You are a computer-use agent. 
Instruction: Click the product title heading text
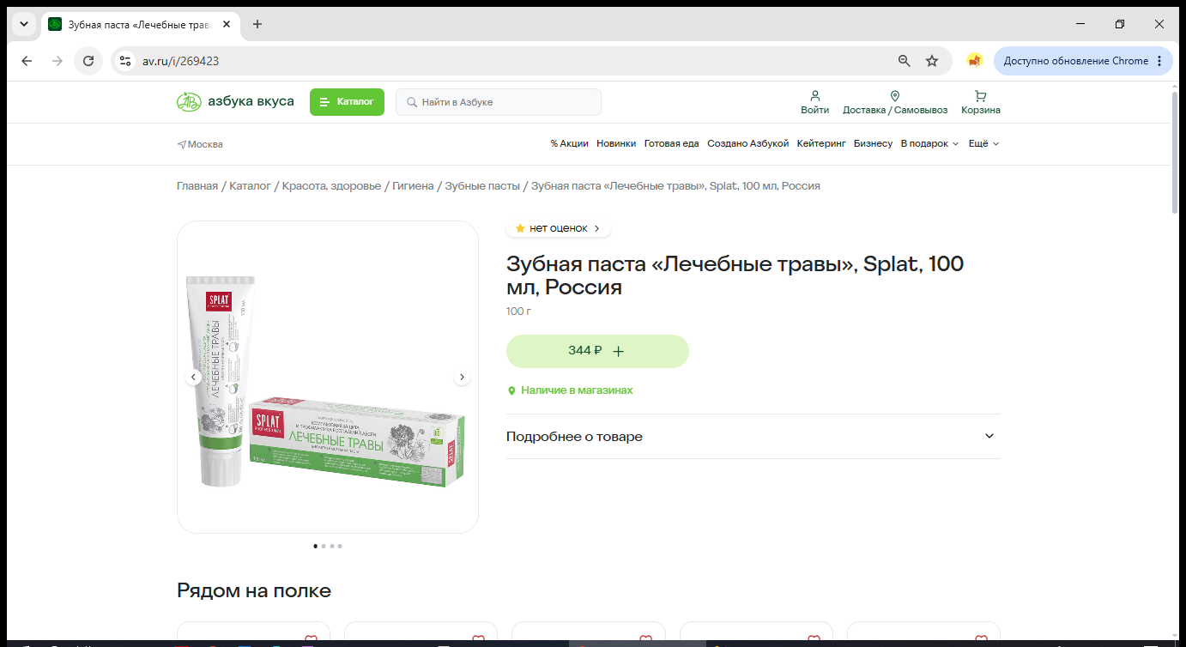[735, 275]
